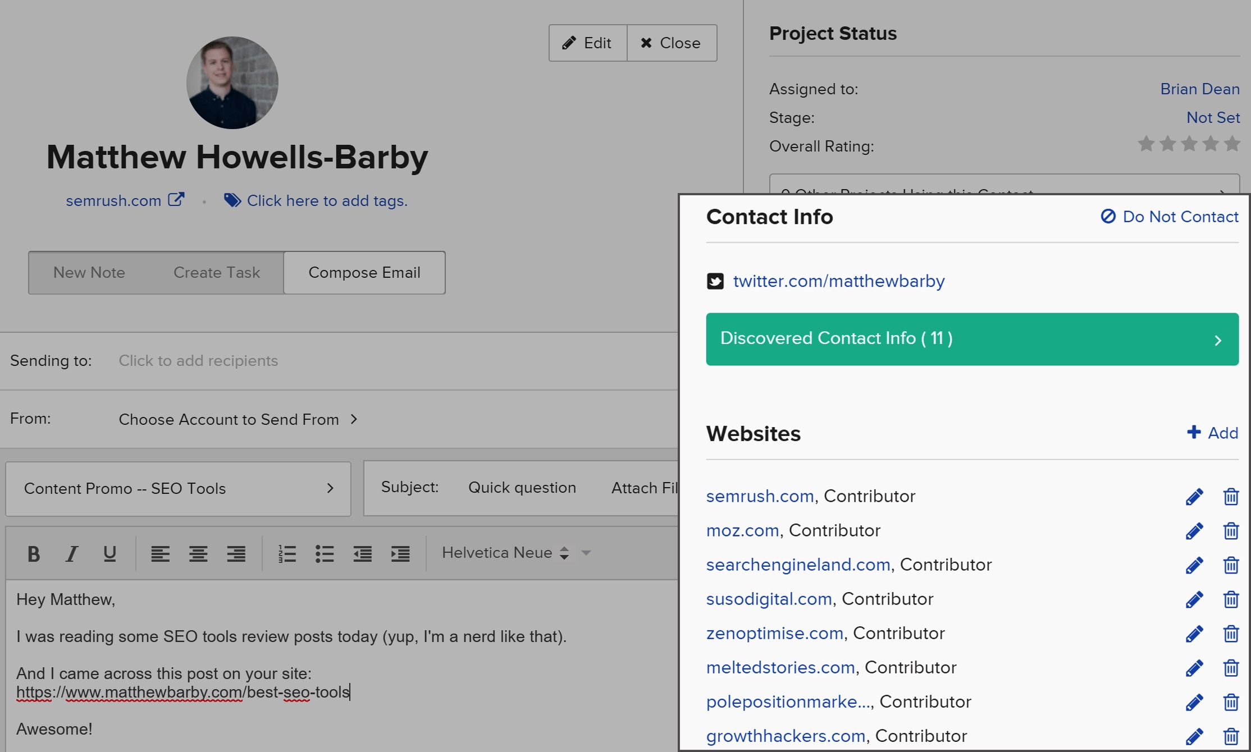1251x752 pixels.
Task: Open the growthhackers.com website link
Action: [x=786, y=736]
